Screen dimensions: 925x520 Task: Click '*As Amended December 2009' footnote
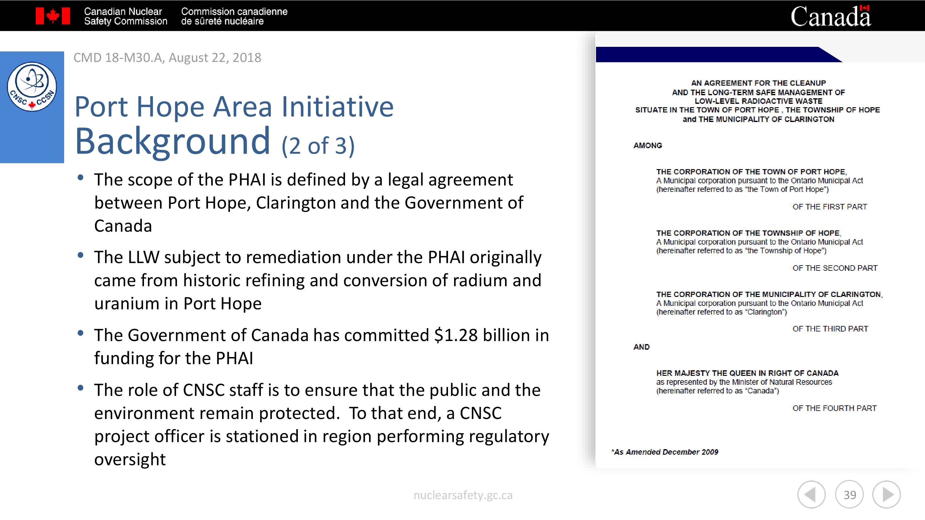(x=665, y=452)
